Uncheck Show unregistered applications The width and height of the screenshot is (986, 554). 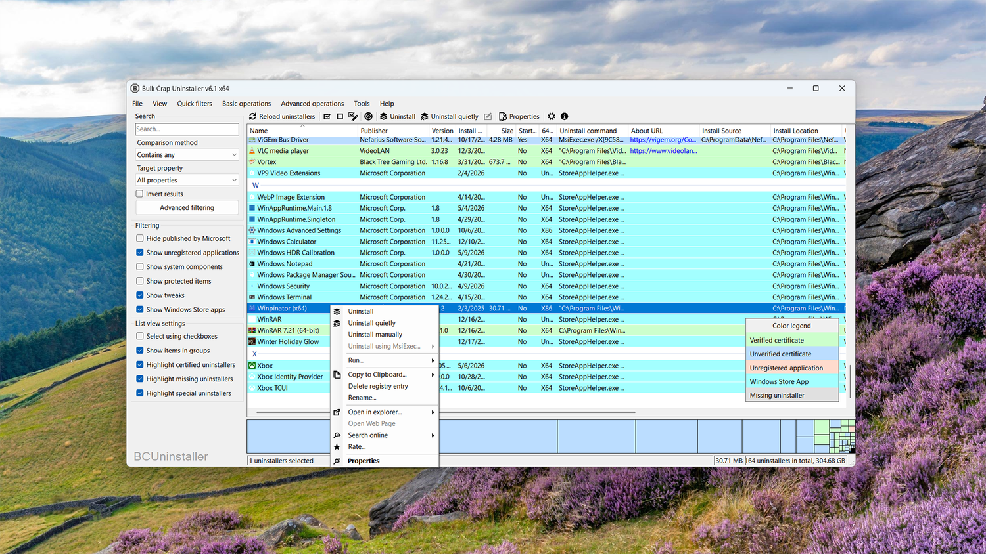(x=139, y=252)
